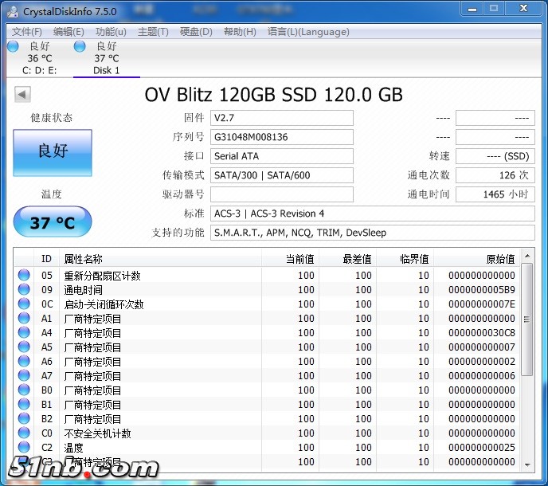The height and width of the screenshot is (486, 548).
Task: Click status orb for 温度 row C2
Action: [x=24, y=448]
